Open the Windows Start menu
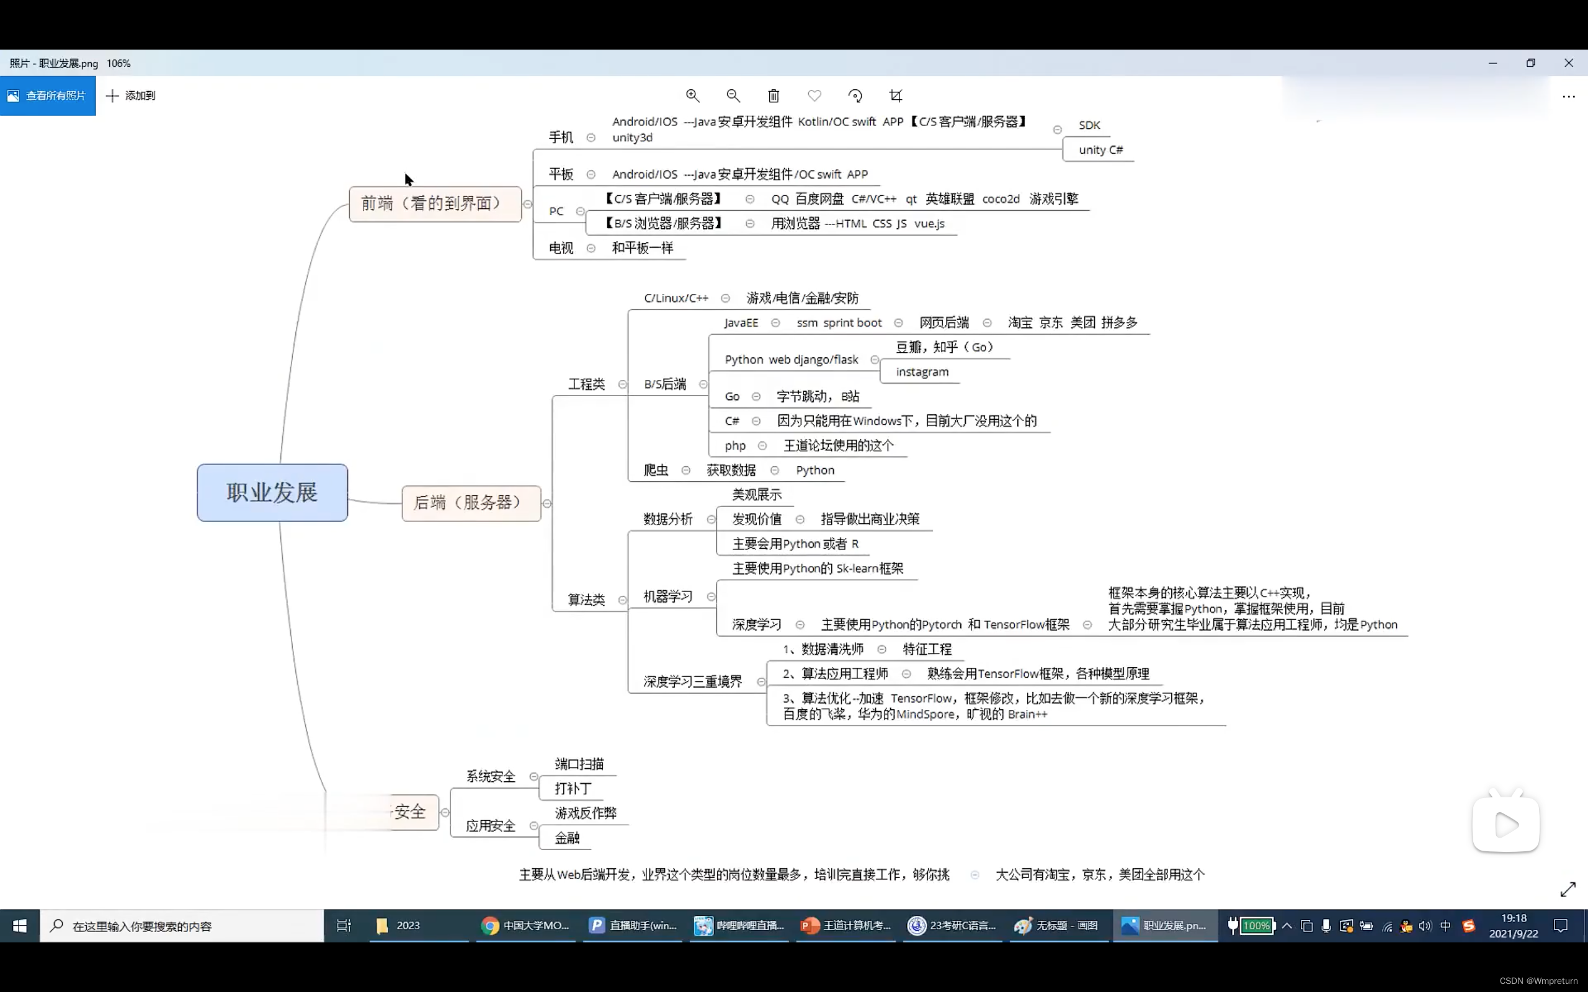The height and width of the screenshot is (992, 1588). click(20, 926)
